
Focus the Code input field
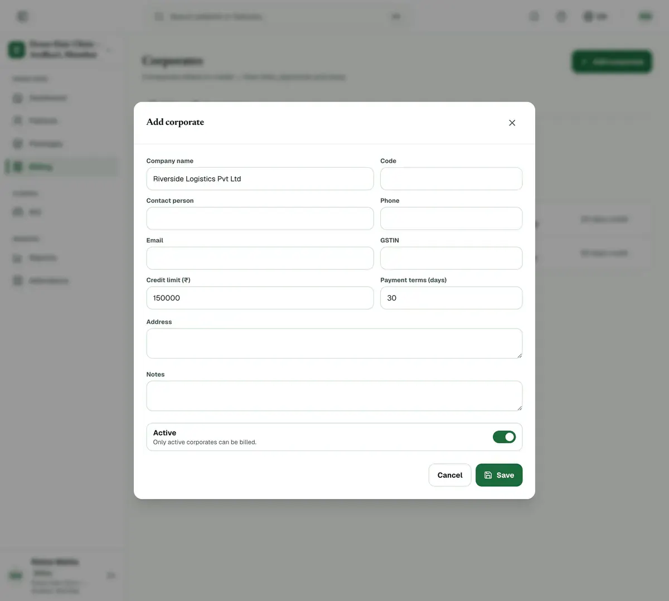451,179
